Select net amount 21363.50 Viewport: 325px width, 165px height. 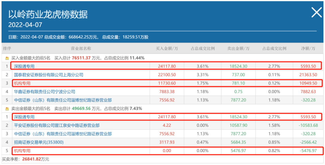point(308,75)
